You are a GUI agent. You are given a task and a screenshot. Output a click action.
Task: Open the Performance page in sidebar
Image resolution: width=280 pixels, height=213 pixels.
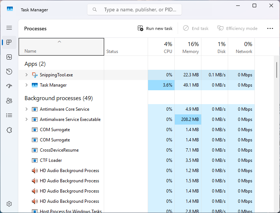click(x=9, y=57)
